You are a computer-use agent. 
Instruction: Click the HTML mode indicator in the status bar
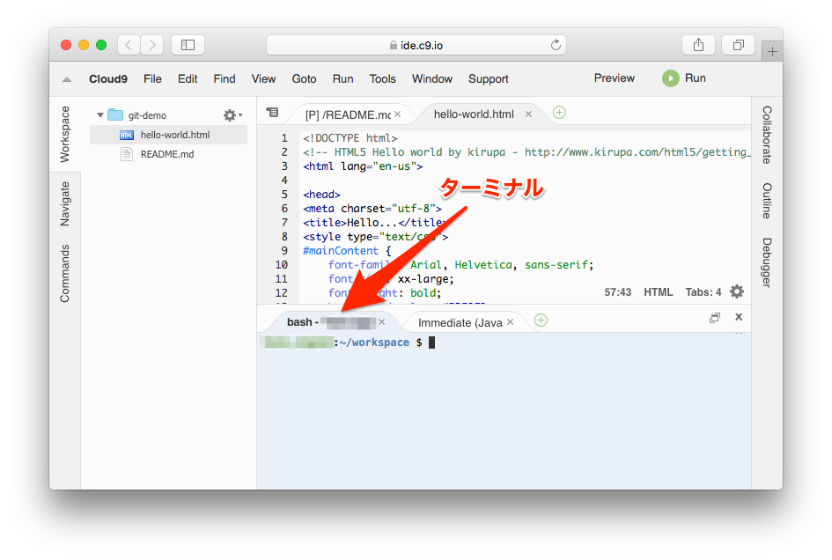click(x=659, y=291)
